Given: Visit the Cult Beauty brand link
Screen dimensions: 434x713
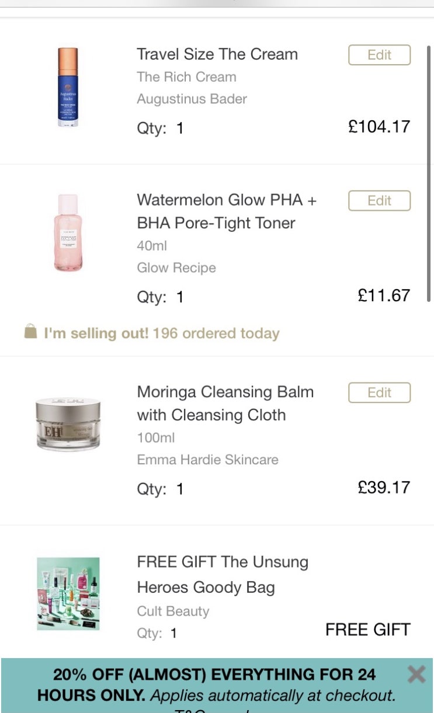Looking at the screenshot, I should coord(173,611).
